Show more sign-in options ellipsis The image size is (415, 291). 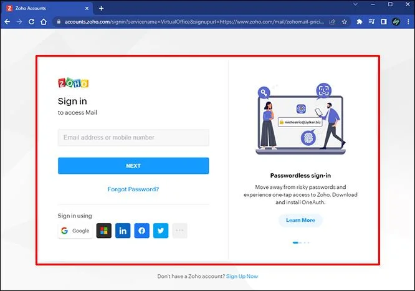179,231
